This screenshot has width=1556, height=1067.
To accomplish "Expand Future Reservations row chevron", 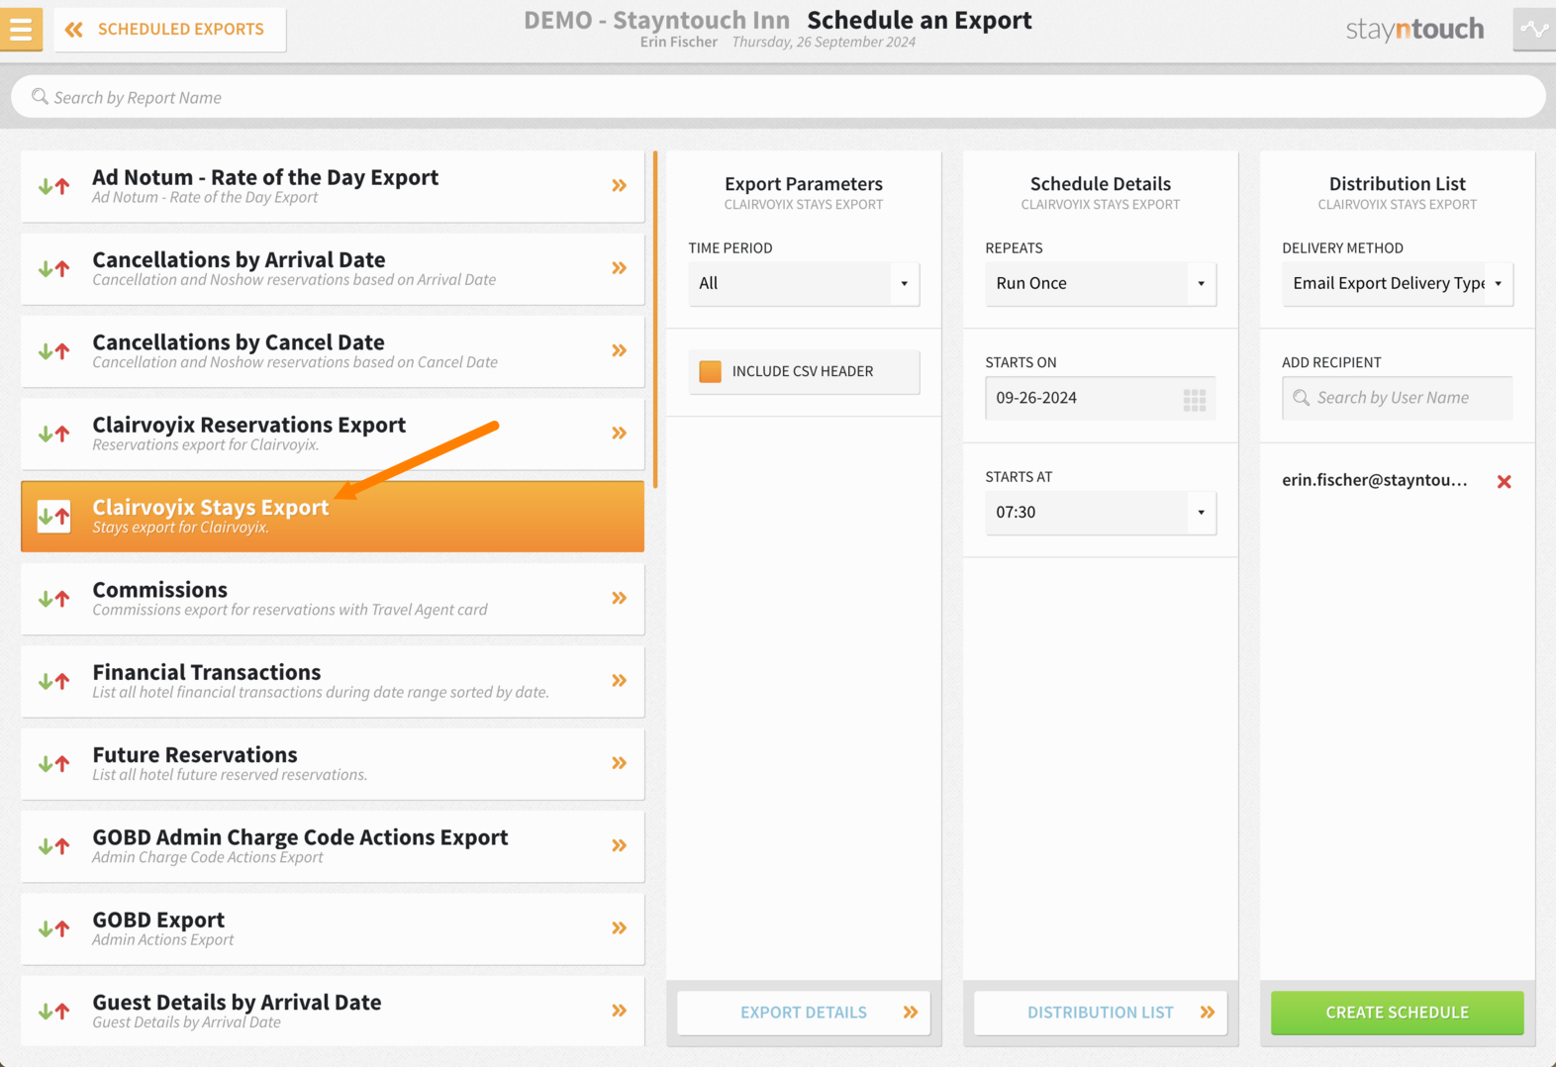I will tap(620, 763).
